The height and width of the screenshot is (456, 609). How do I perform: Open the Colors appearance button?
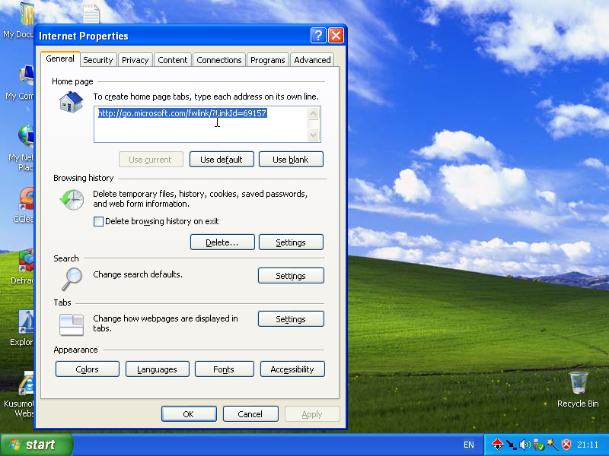(x=88, y=369)
